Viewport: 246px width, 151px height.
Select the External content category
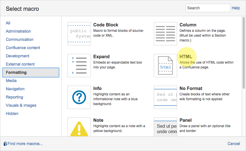20,64
